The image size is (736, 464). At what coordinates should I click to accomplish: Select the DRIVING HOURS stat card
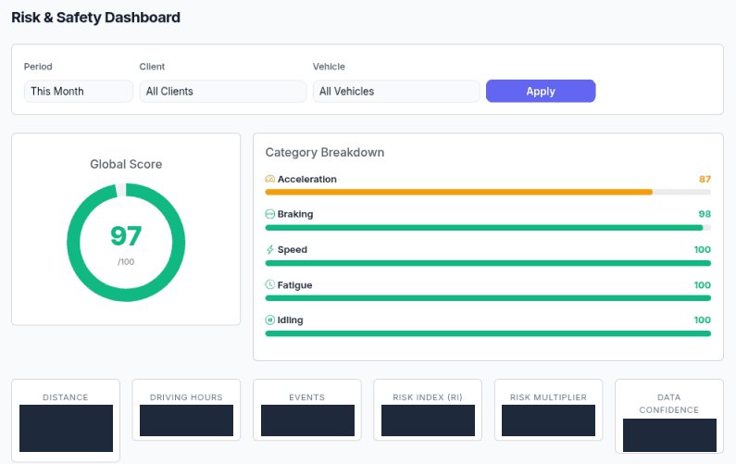click(186, 410)
